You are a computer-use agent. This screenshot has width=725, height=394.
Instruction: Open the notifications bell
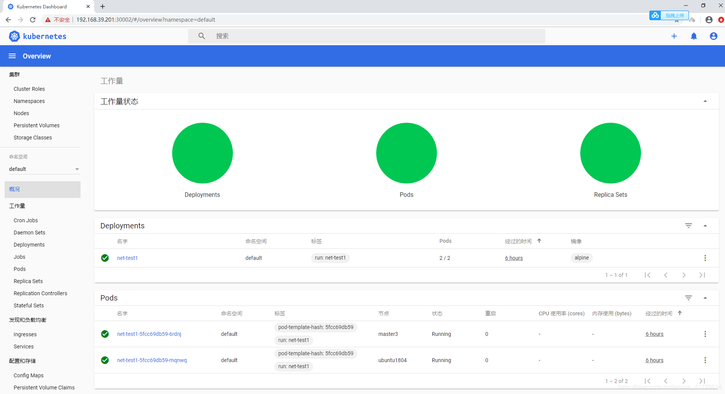[694, 36]
